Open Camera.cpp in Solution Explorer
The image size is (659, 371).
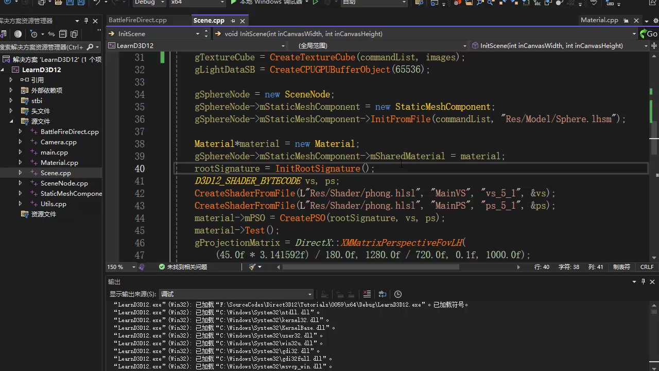58,142
